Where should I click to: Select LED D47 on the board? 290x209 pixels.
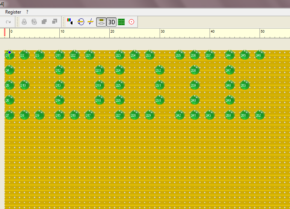coord(230,70)
